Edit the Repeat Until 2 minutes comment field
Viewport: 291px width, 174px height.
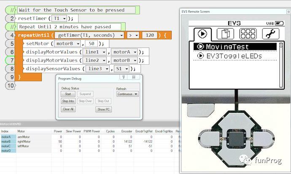69,27
